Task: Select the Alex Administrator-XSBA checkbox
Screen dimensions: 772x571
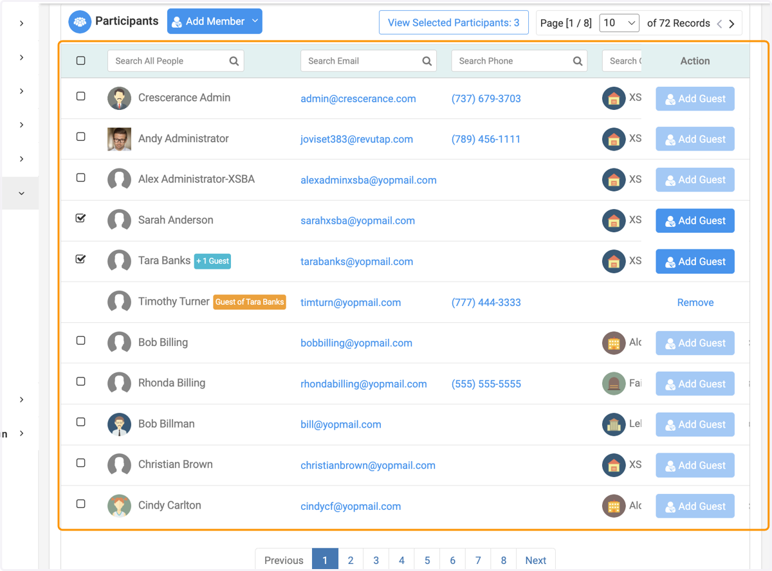Action: (80, 177)
